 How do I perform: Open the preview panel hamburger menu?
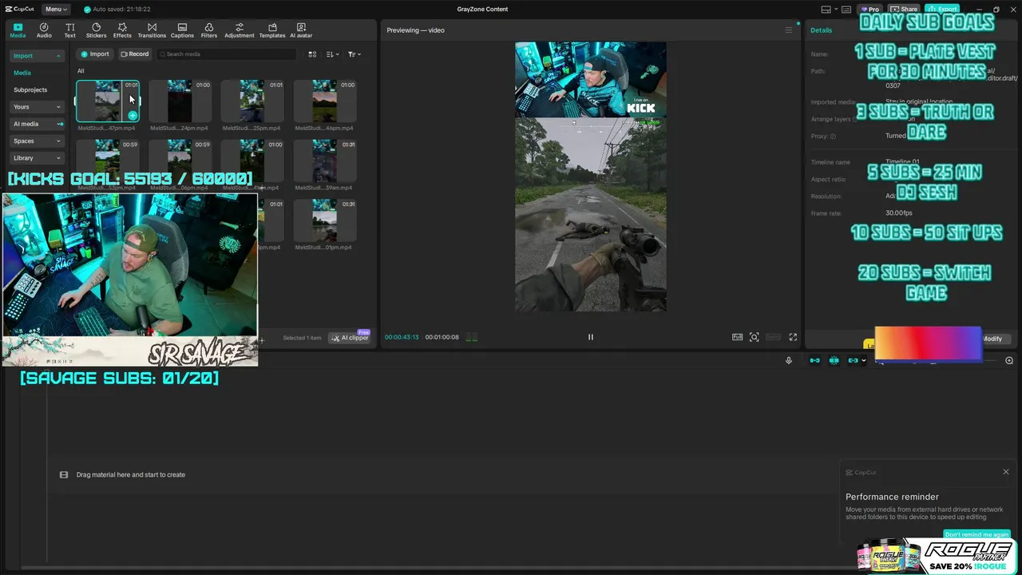tap(789, 30)
